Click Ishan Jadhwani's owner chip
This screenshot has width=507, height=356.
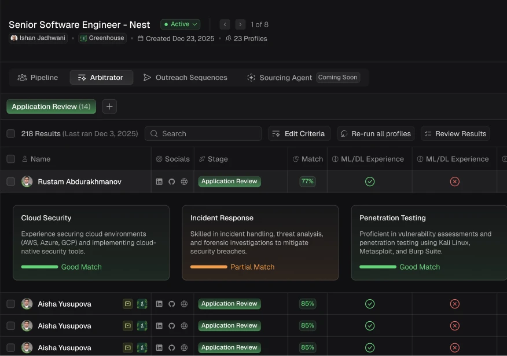tap(38, 38)
